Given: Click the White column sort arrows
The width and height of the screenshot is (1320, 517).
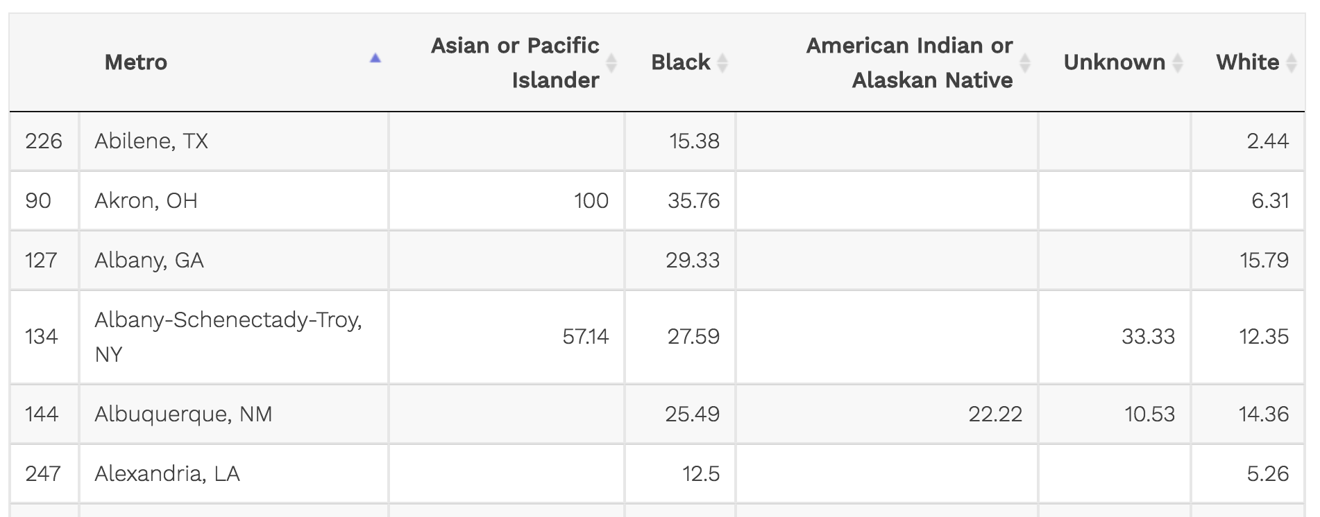Looking at the screenshot, I should [1292, 63].
